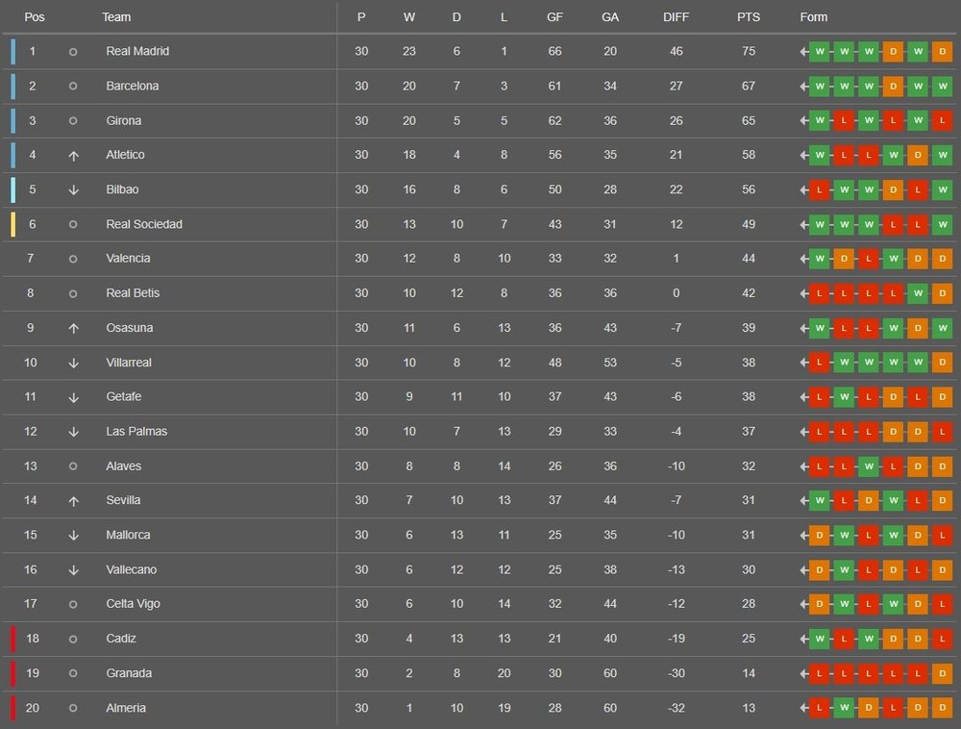Open the Real Sociedad team link
Image resolution: width=961 pixels, height=729 pixels.
pyautogui.click(x=144, y=224)
